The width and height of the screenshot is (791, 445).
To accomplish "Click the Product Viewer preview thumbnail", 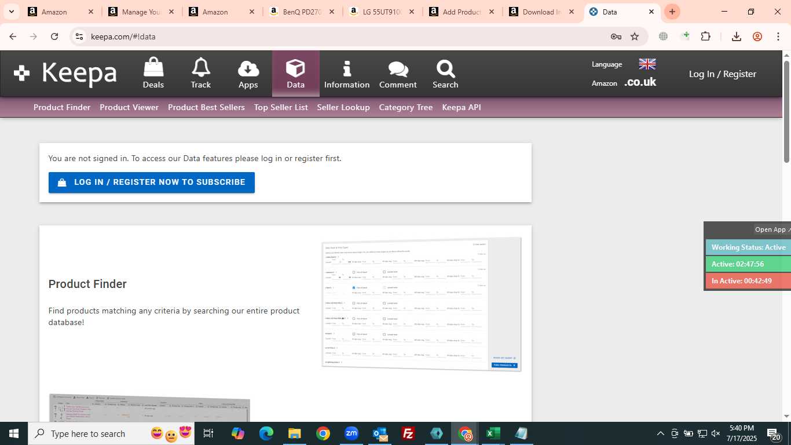I will pyautogui.click(x=149, y=408).
